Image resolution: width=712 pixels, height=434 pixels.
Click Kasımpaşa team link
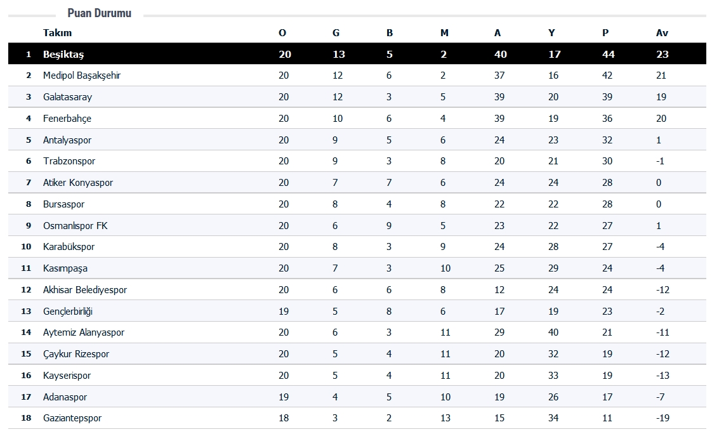(65, 268)
